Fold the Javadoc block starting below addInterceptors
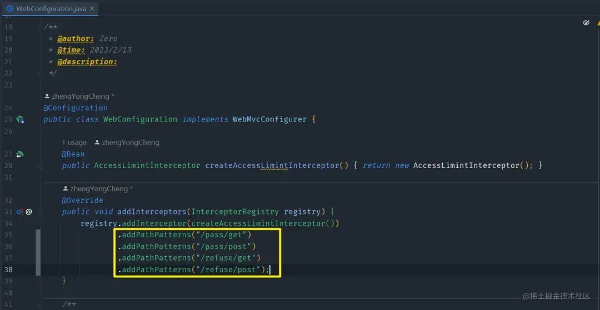Image resolution: width=600 pixels, height=310 pixels. 40,304
